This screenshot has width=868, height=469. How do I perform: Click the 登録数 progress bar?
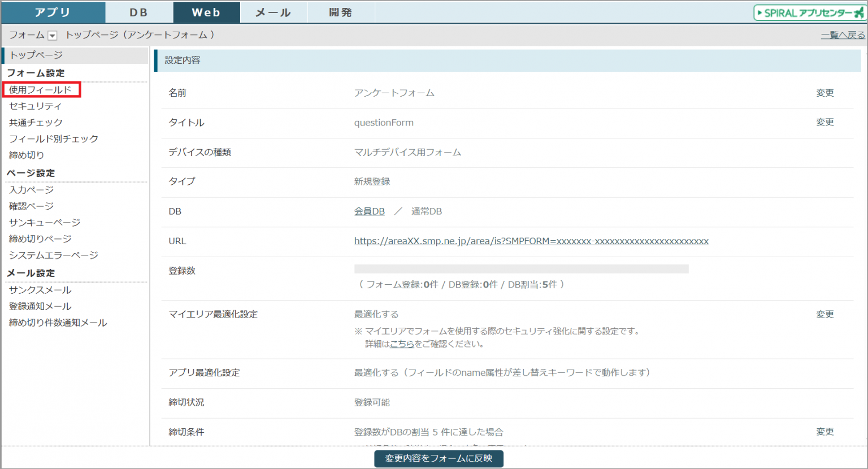coord(521,269)
